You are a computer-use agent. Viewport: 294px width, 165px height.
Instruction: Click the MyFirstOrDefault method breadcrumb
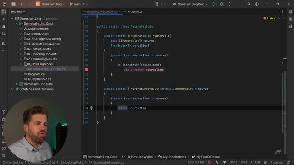[206, 157]
